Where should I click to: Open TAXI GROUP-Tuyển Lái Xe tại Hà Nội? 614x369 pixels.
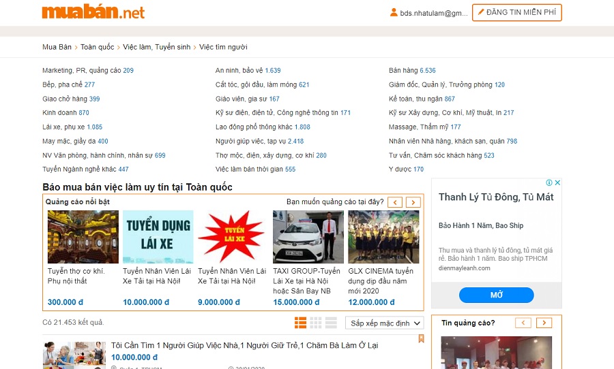point(306,281)
